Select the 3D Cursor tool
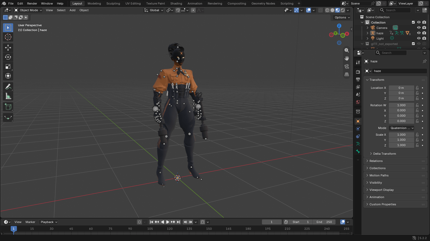430x241 pixels. (x=8, y=37)
